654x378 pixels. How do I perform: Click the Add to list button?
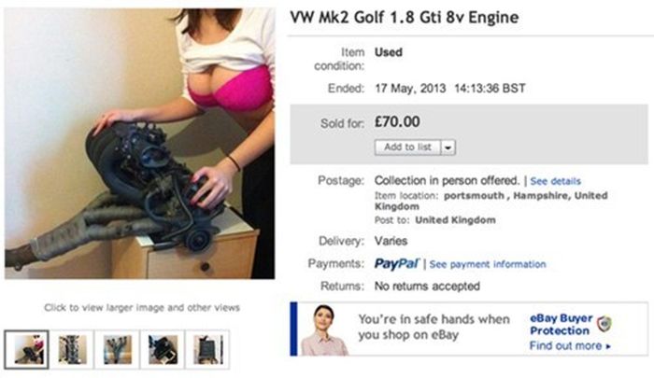(408, 147)
